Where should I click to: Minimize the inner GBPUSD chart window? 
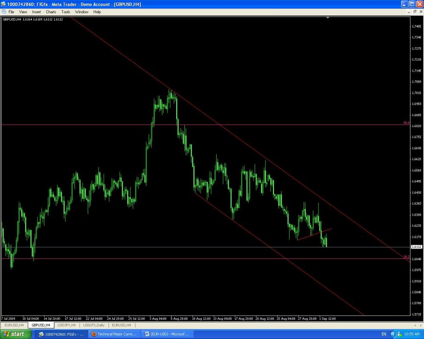coord(409,11)
